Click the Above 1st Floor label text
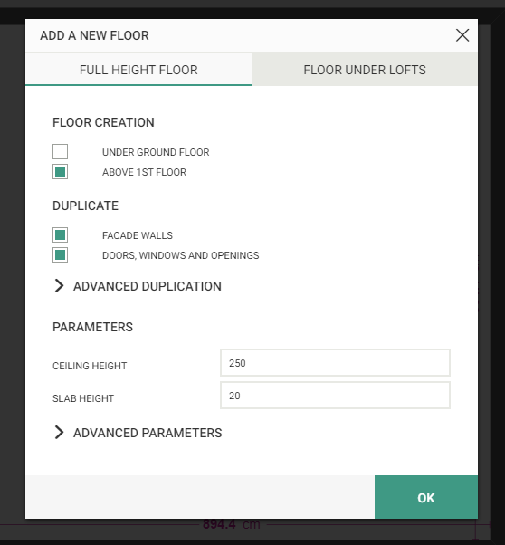Viewport: 505px width, 545px height. point(144,172)
